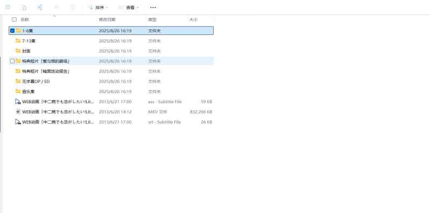Click the type cell MKV 文件
Image resolution: width=430 pixels, height=213 pixels.
click(157, 112)
